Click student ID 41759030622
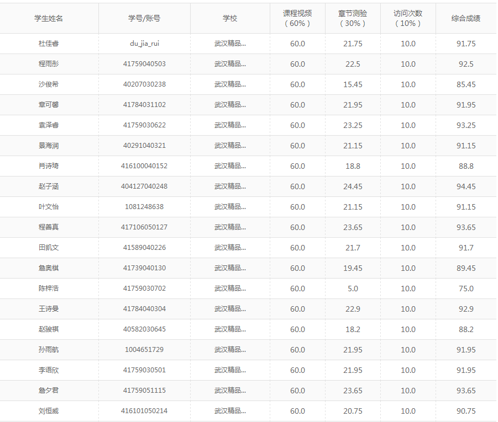 [144, 125]
